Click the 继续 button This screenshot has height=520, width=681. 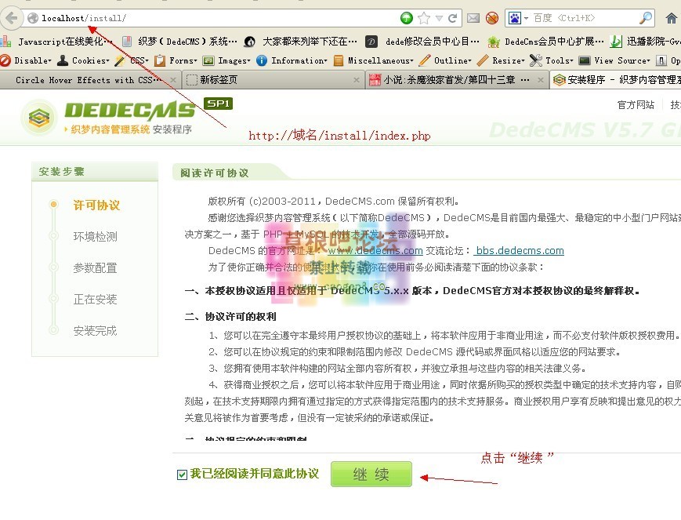(x=371, y=474)
